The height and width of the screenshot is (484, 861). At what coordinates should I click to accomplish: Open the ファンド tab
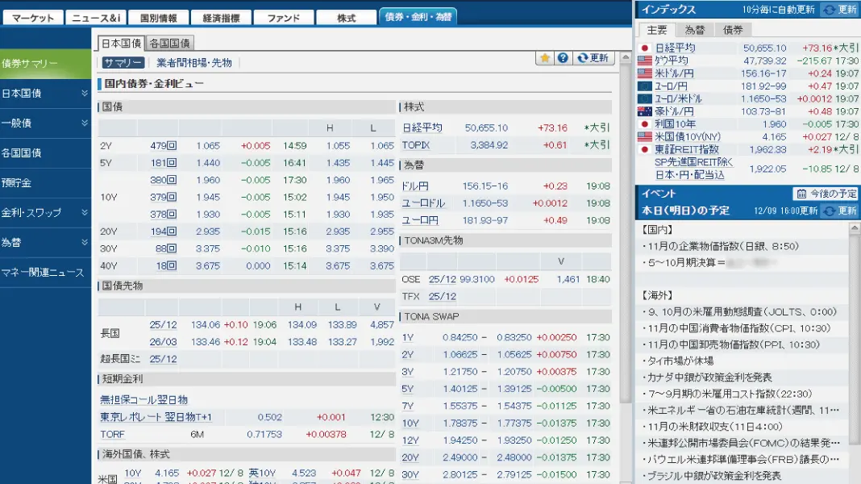(x=283, y=18)
